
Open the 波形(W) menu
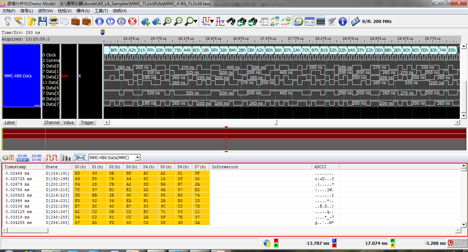tap(45, 11)
